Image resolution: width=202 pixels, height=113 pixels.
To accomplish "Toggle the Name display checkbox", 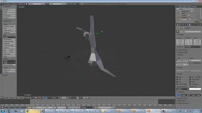I will [177, 77].
